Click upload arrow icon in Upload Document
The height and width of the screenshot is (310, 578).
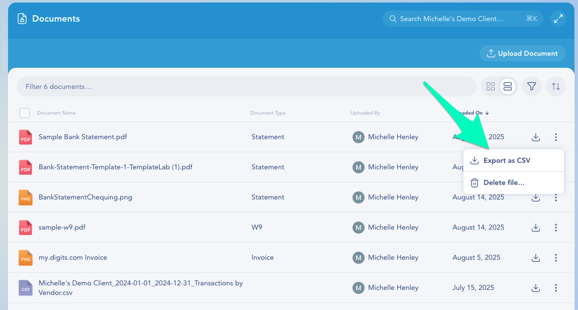(491, 53)
